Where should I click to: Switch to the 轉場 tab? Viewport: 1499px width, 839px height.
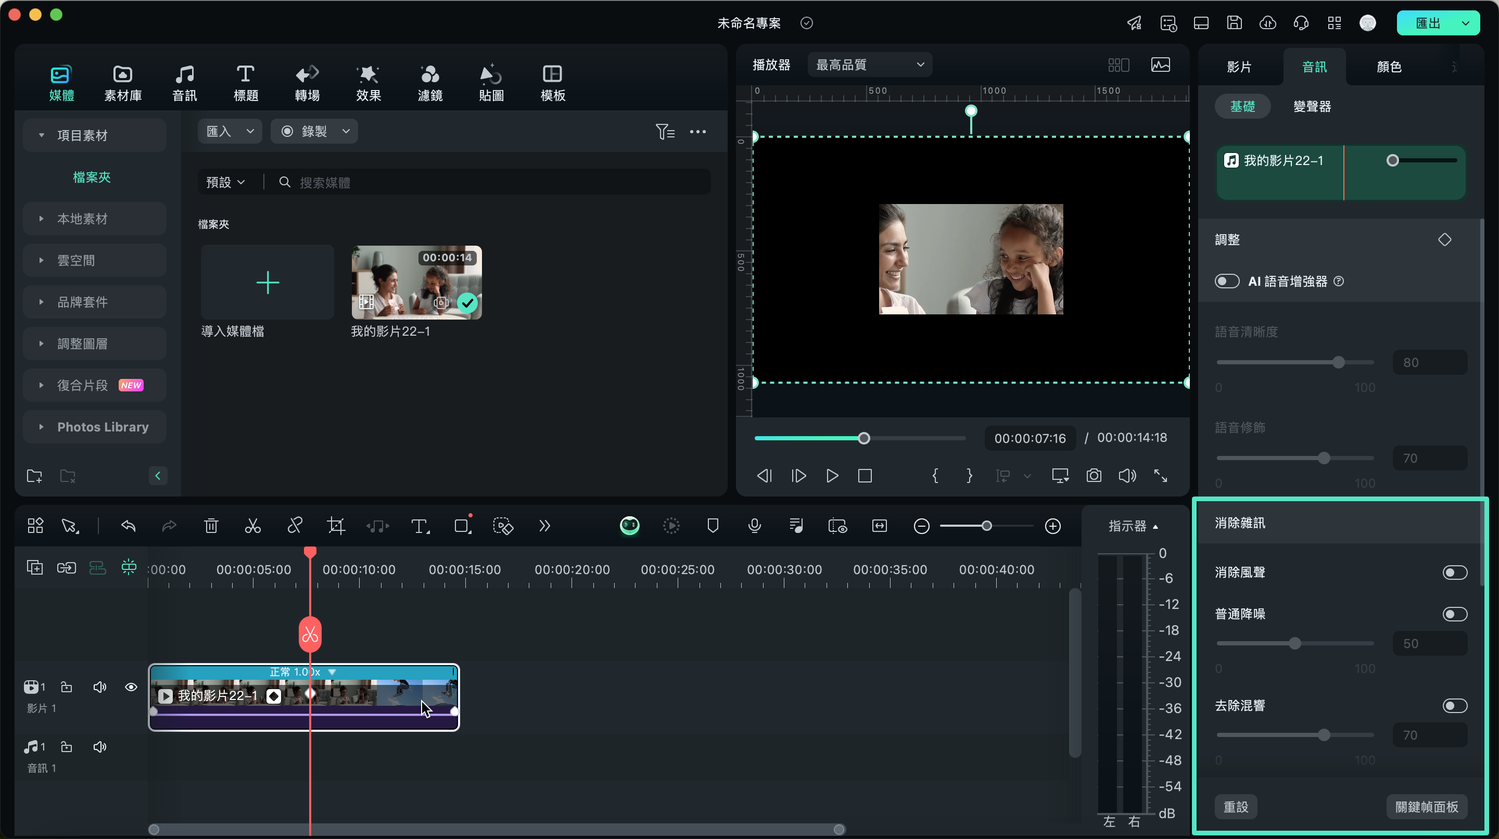pyautogui.click(x=307, y=83)
